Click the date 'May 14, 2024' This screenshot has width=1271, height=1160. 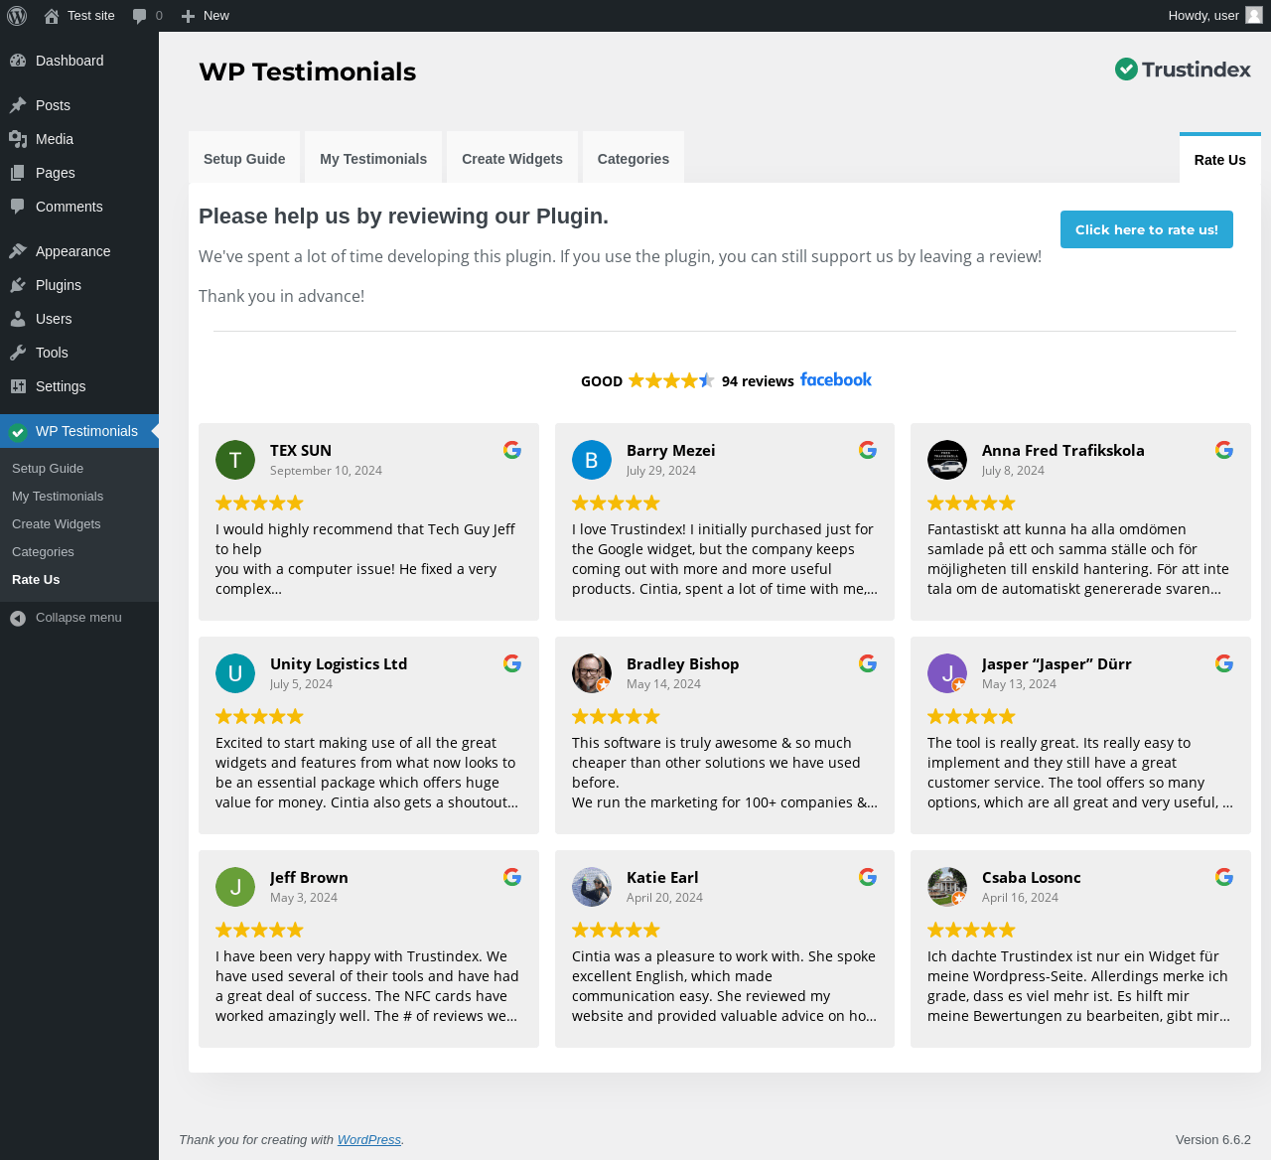663,684
